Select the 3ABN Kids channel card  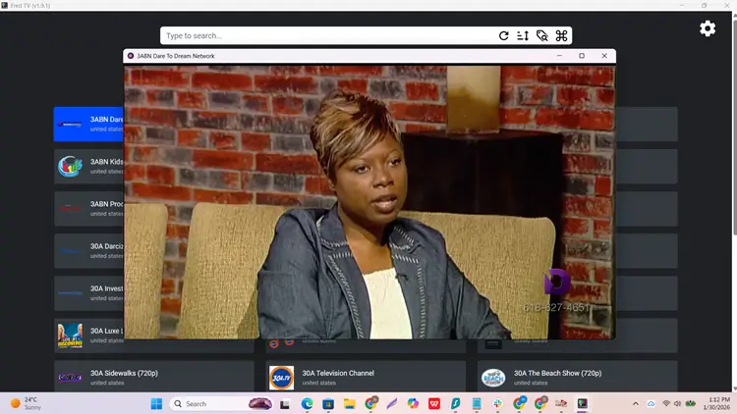(x=88, y=167)
